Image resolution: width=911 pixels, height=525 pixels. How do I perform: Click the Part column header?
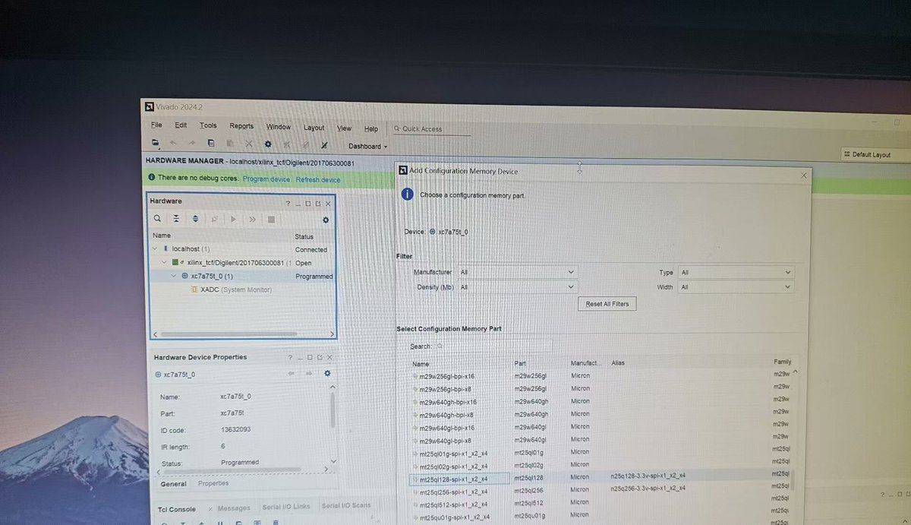click(x=521, y=363)
